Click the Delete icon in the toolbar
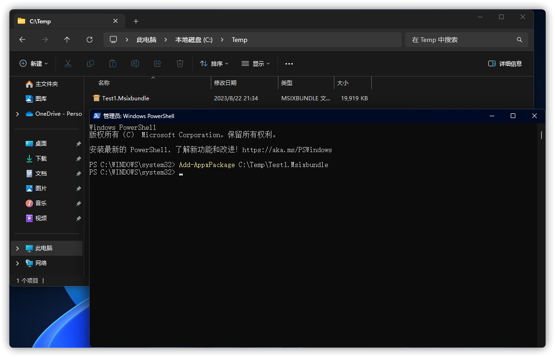 coord(180,63)
